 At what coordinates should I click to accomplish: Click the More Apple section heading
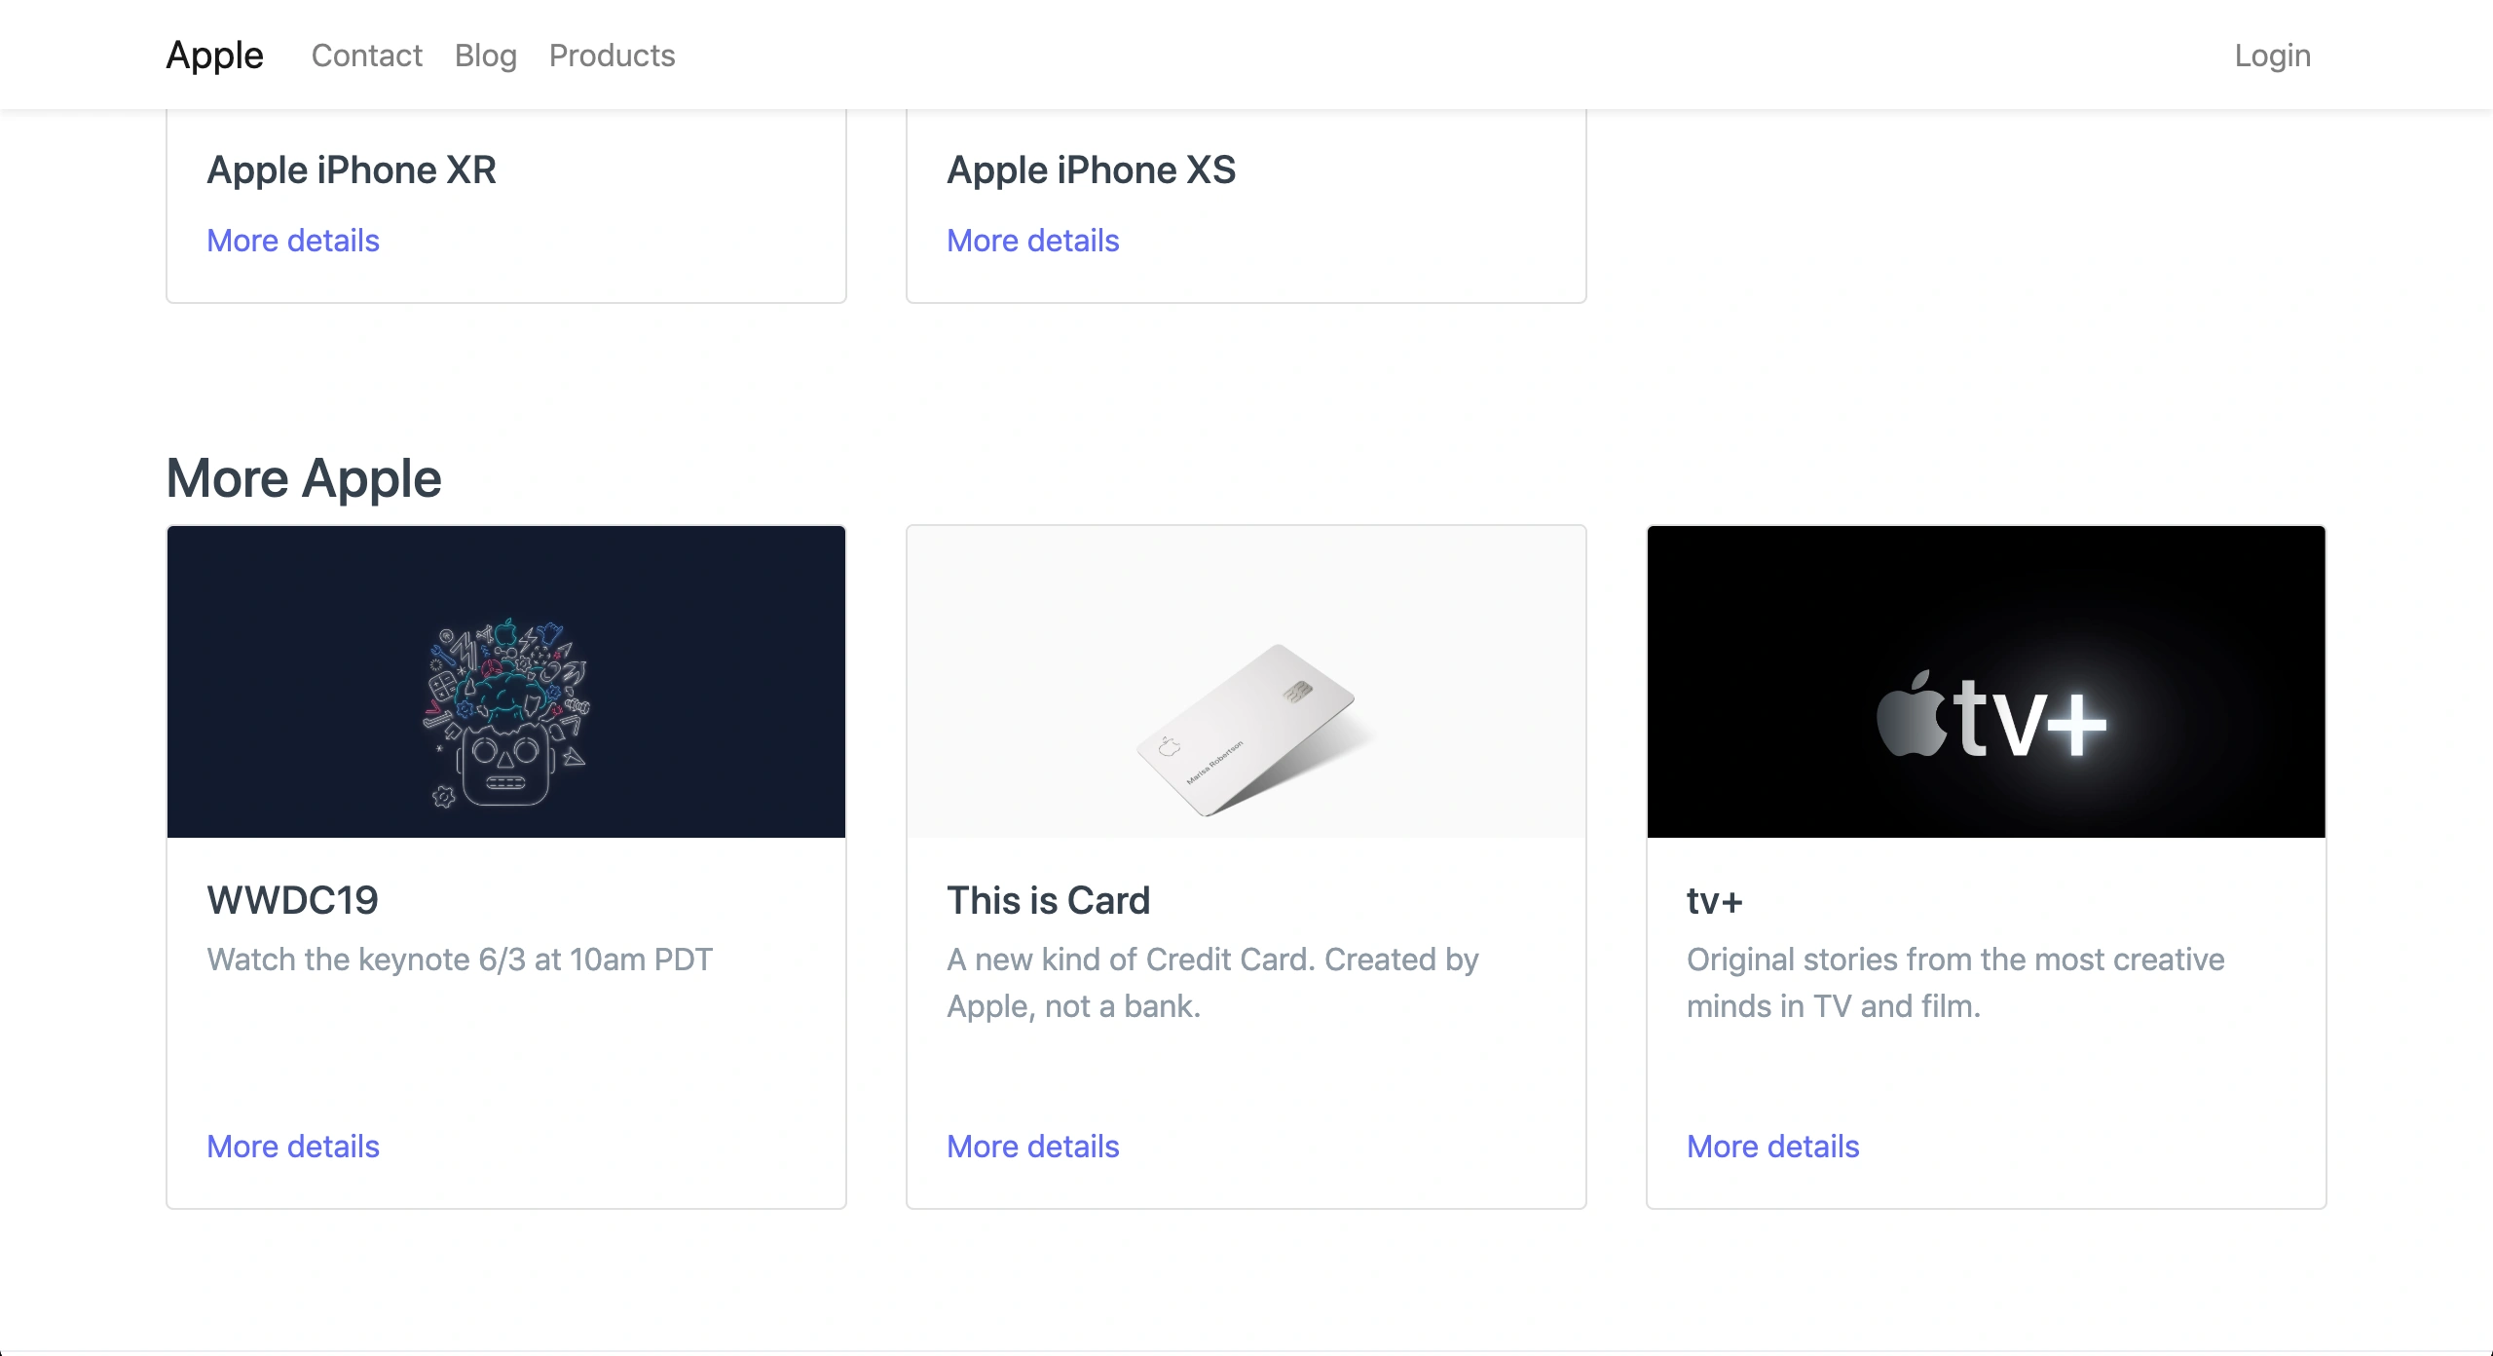click(x=304, y=477)
